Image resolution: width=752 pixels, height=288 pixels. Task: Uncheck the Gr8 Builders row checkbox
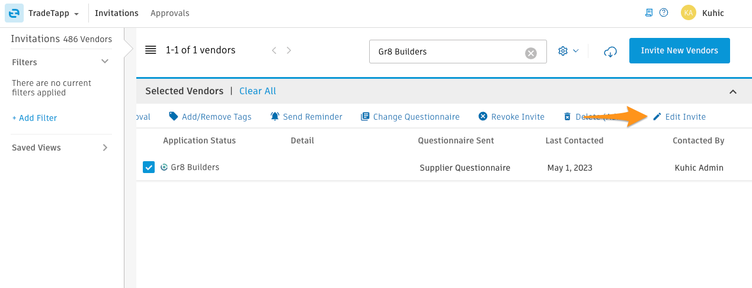(x=149, y=168)
